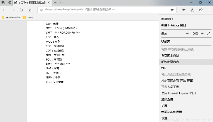Open 开发人员工具 from the menu

tap(186, 87)
